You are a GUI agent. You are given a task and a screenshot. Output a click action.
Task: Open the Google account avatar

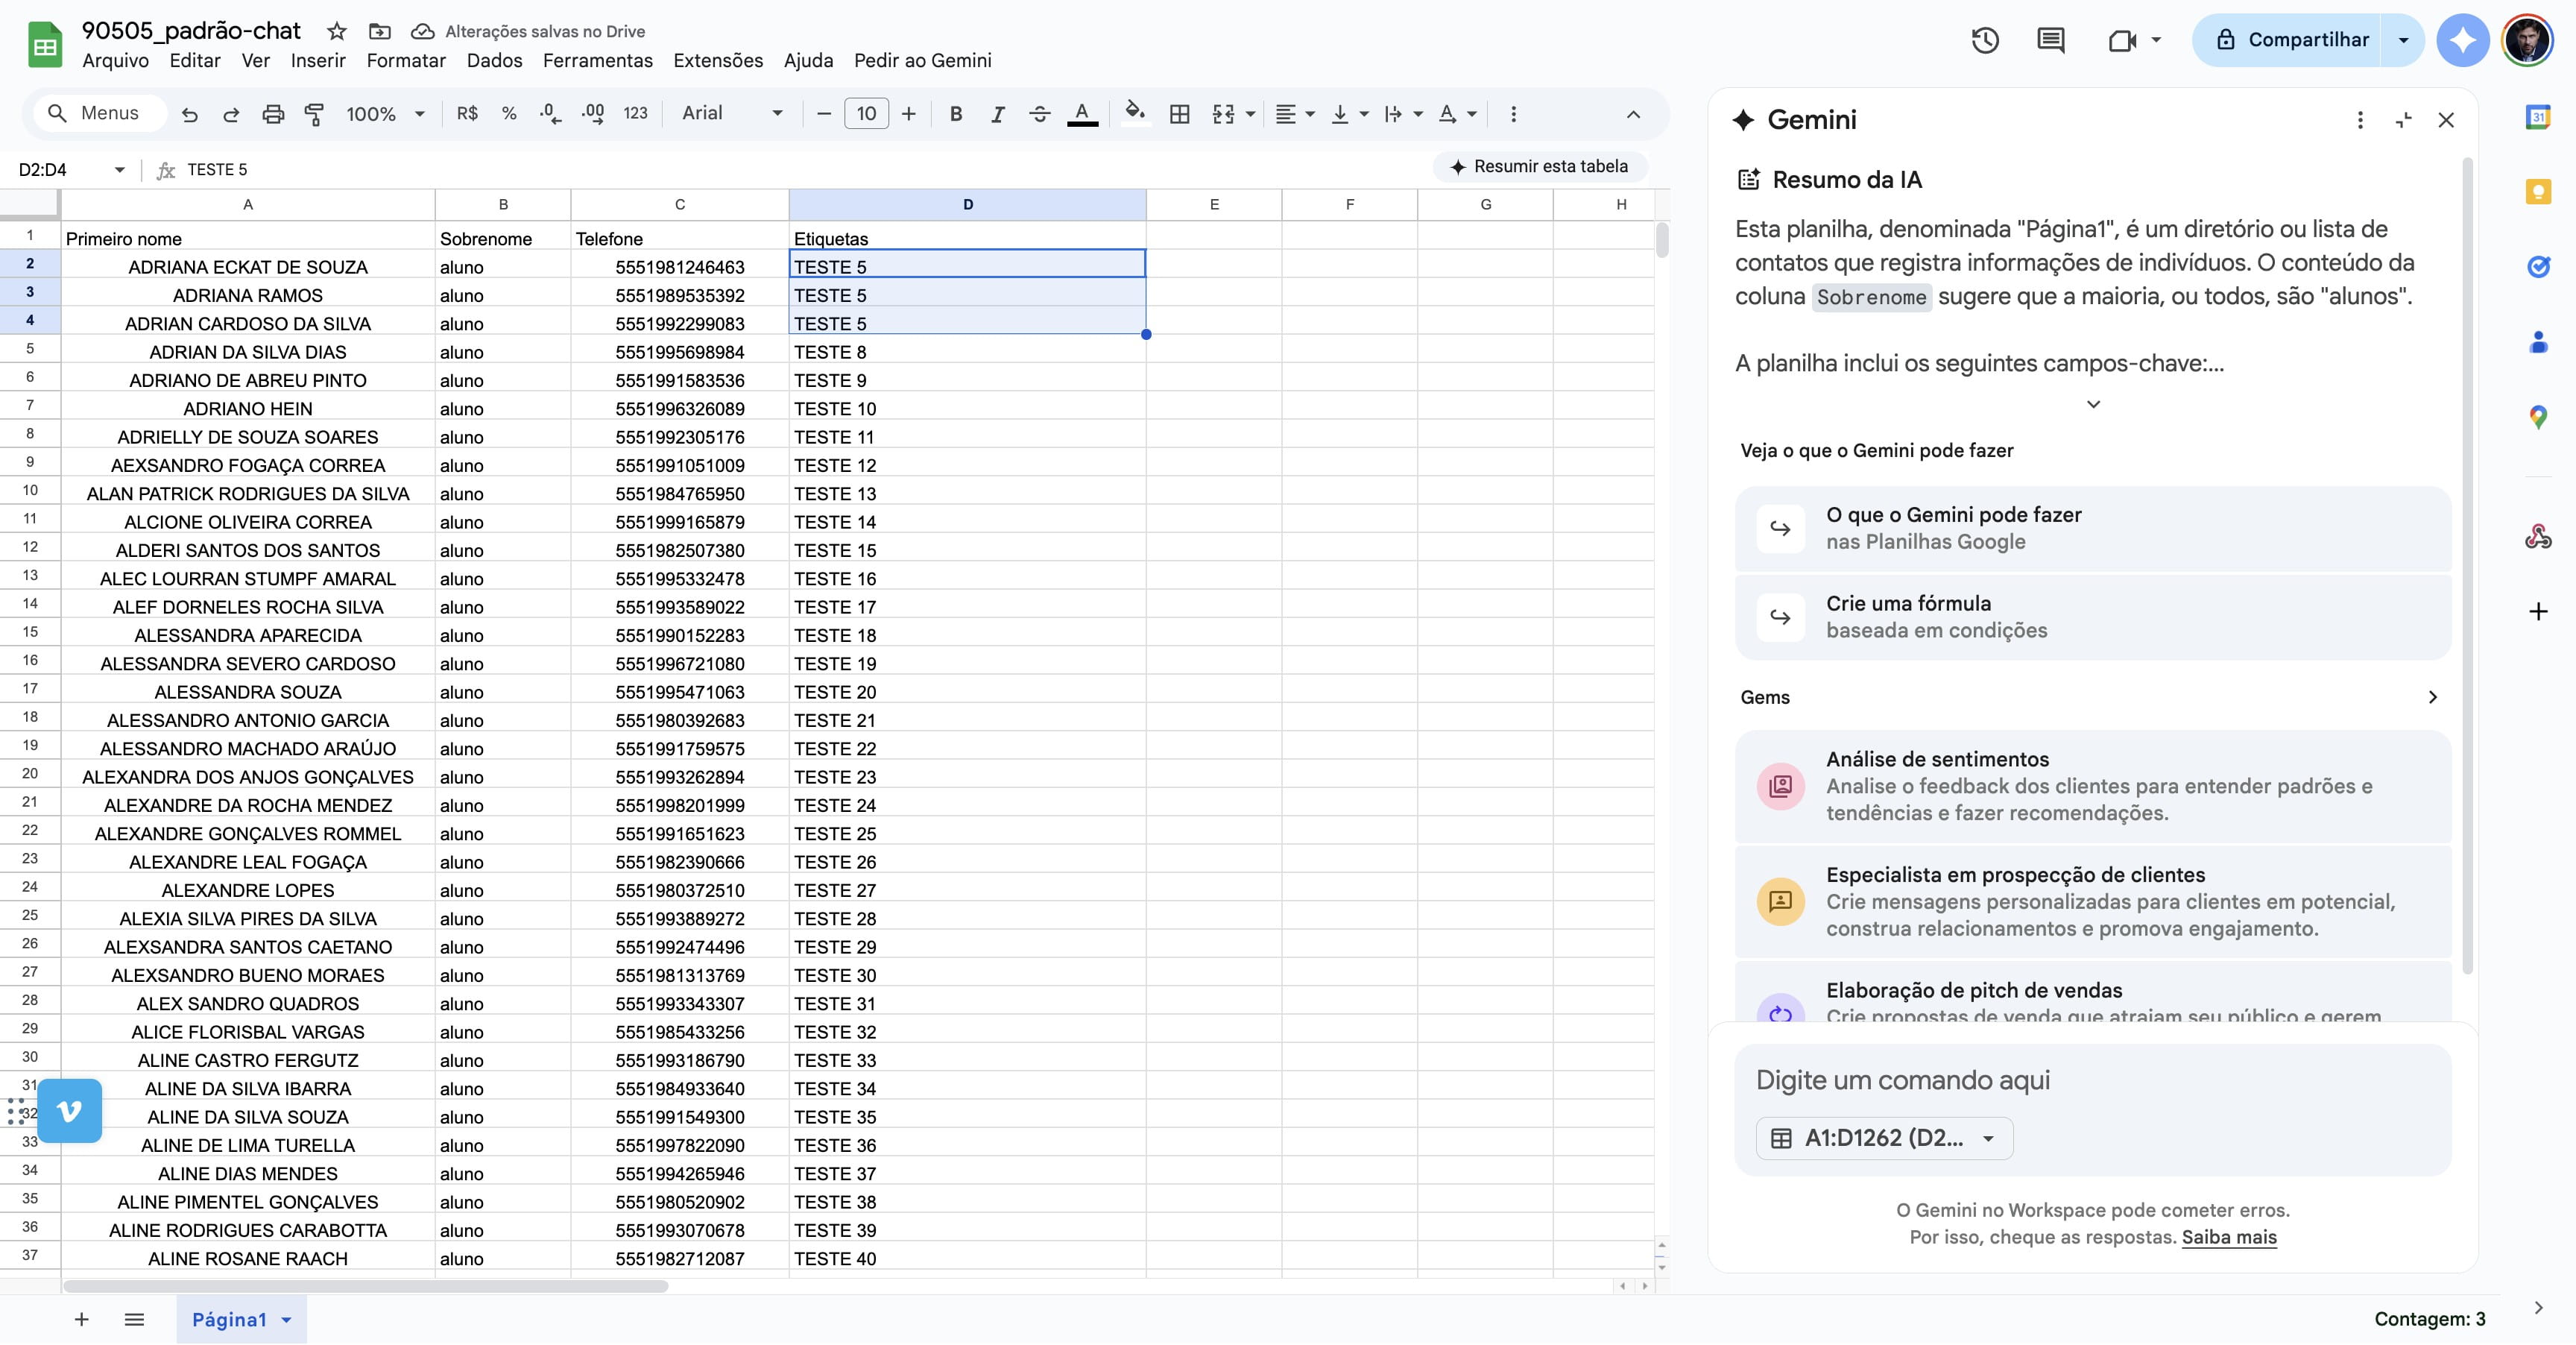pos(2528,41)
